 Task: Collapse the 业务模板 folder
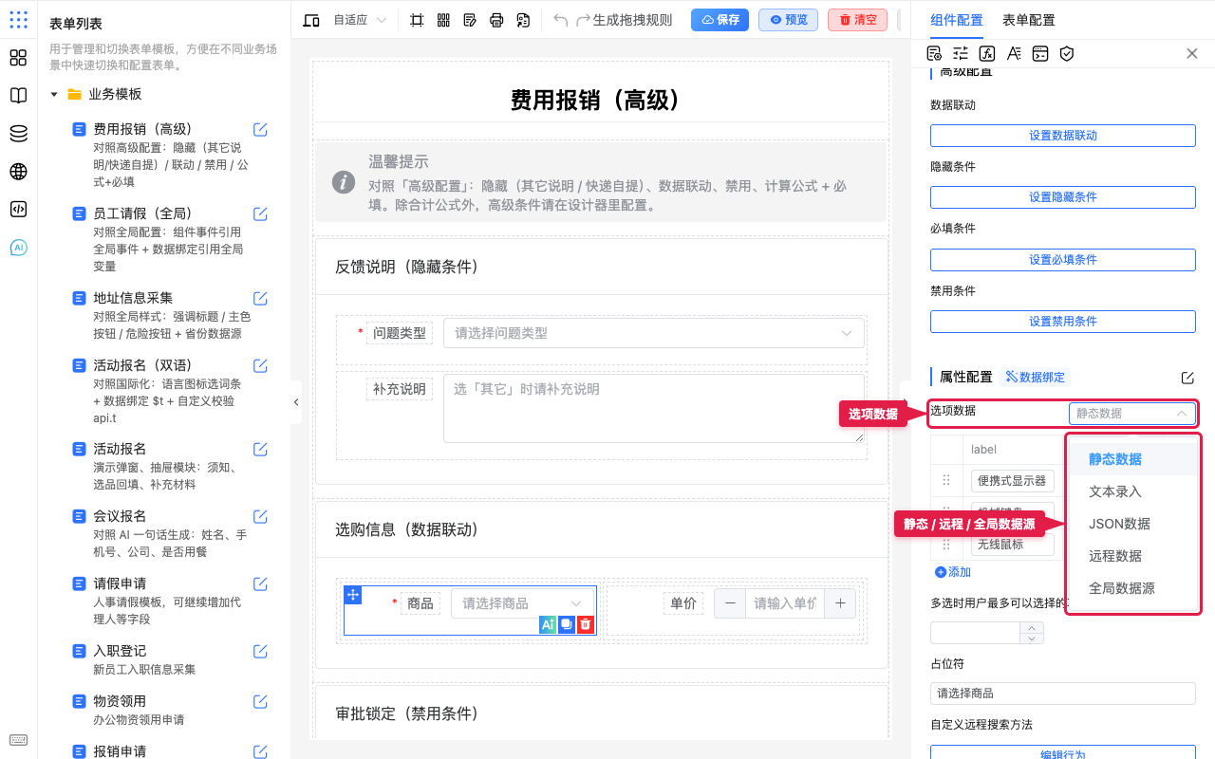[54, 95]
